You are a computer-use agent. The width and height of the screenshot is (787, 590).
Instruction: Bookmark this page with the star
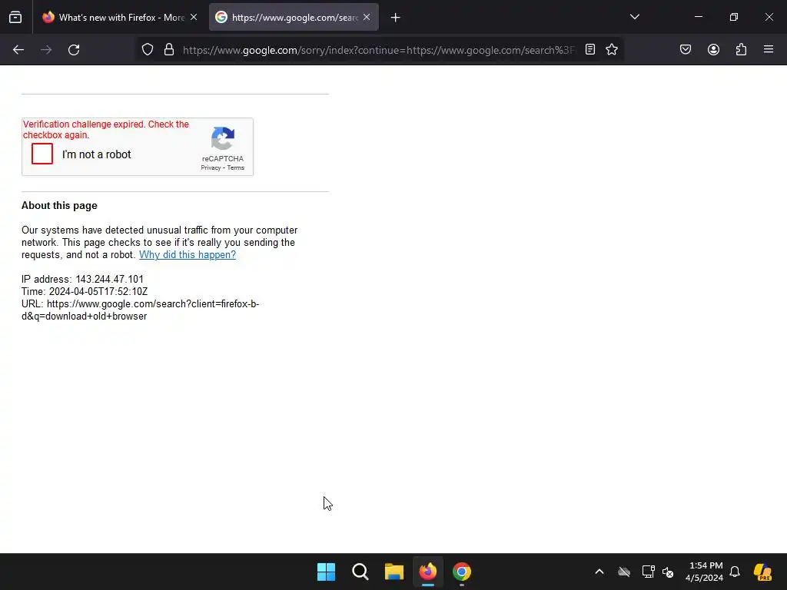tap(611, 50)
